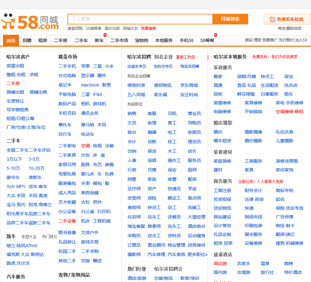Image resolution: width=311 pixels, height=282 pixels.
Task: Click red 空调 link beside 二手家电
Action: pos(85,146)
